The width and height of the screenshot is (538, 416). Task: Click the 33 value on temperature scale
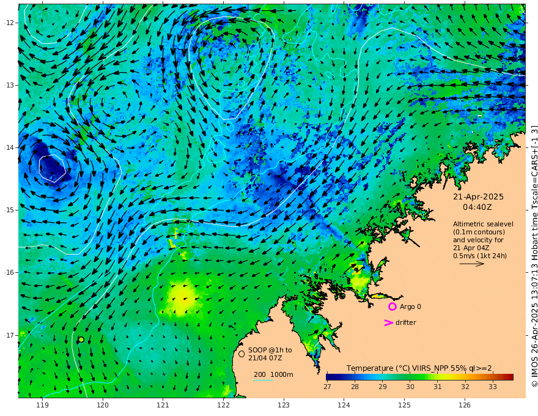pos(493,387)
